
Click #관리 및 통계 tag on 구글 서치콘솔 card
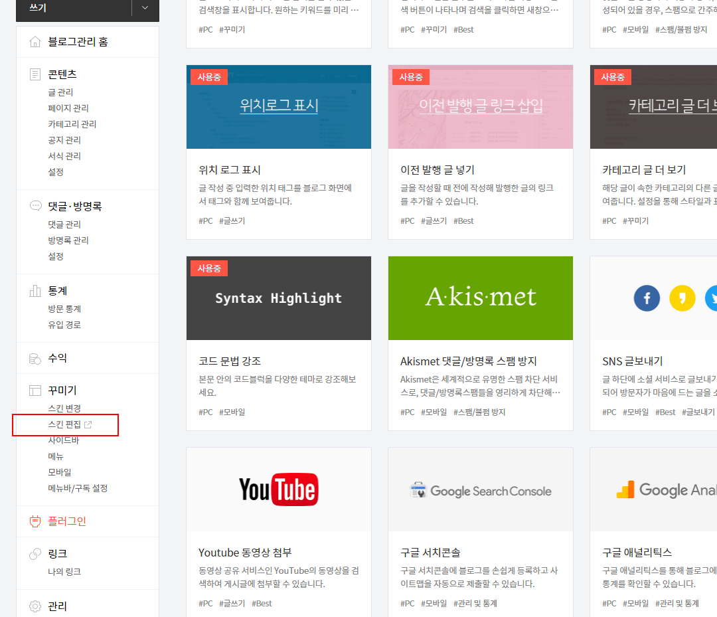coord(475,603)
